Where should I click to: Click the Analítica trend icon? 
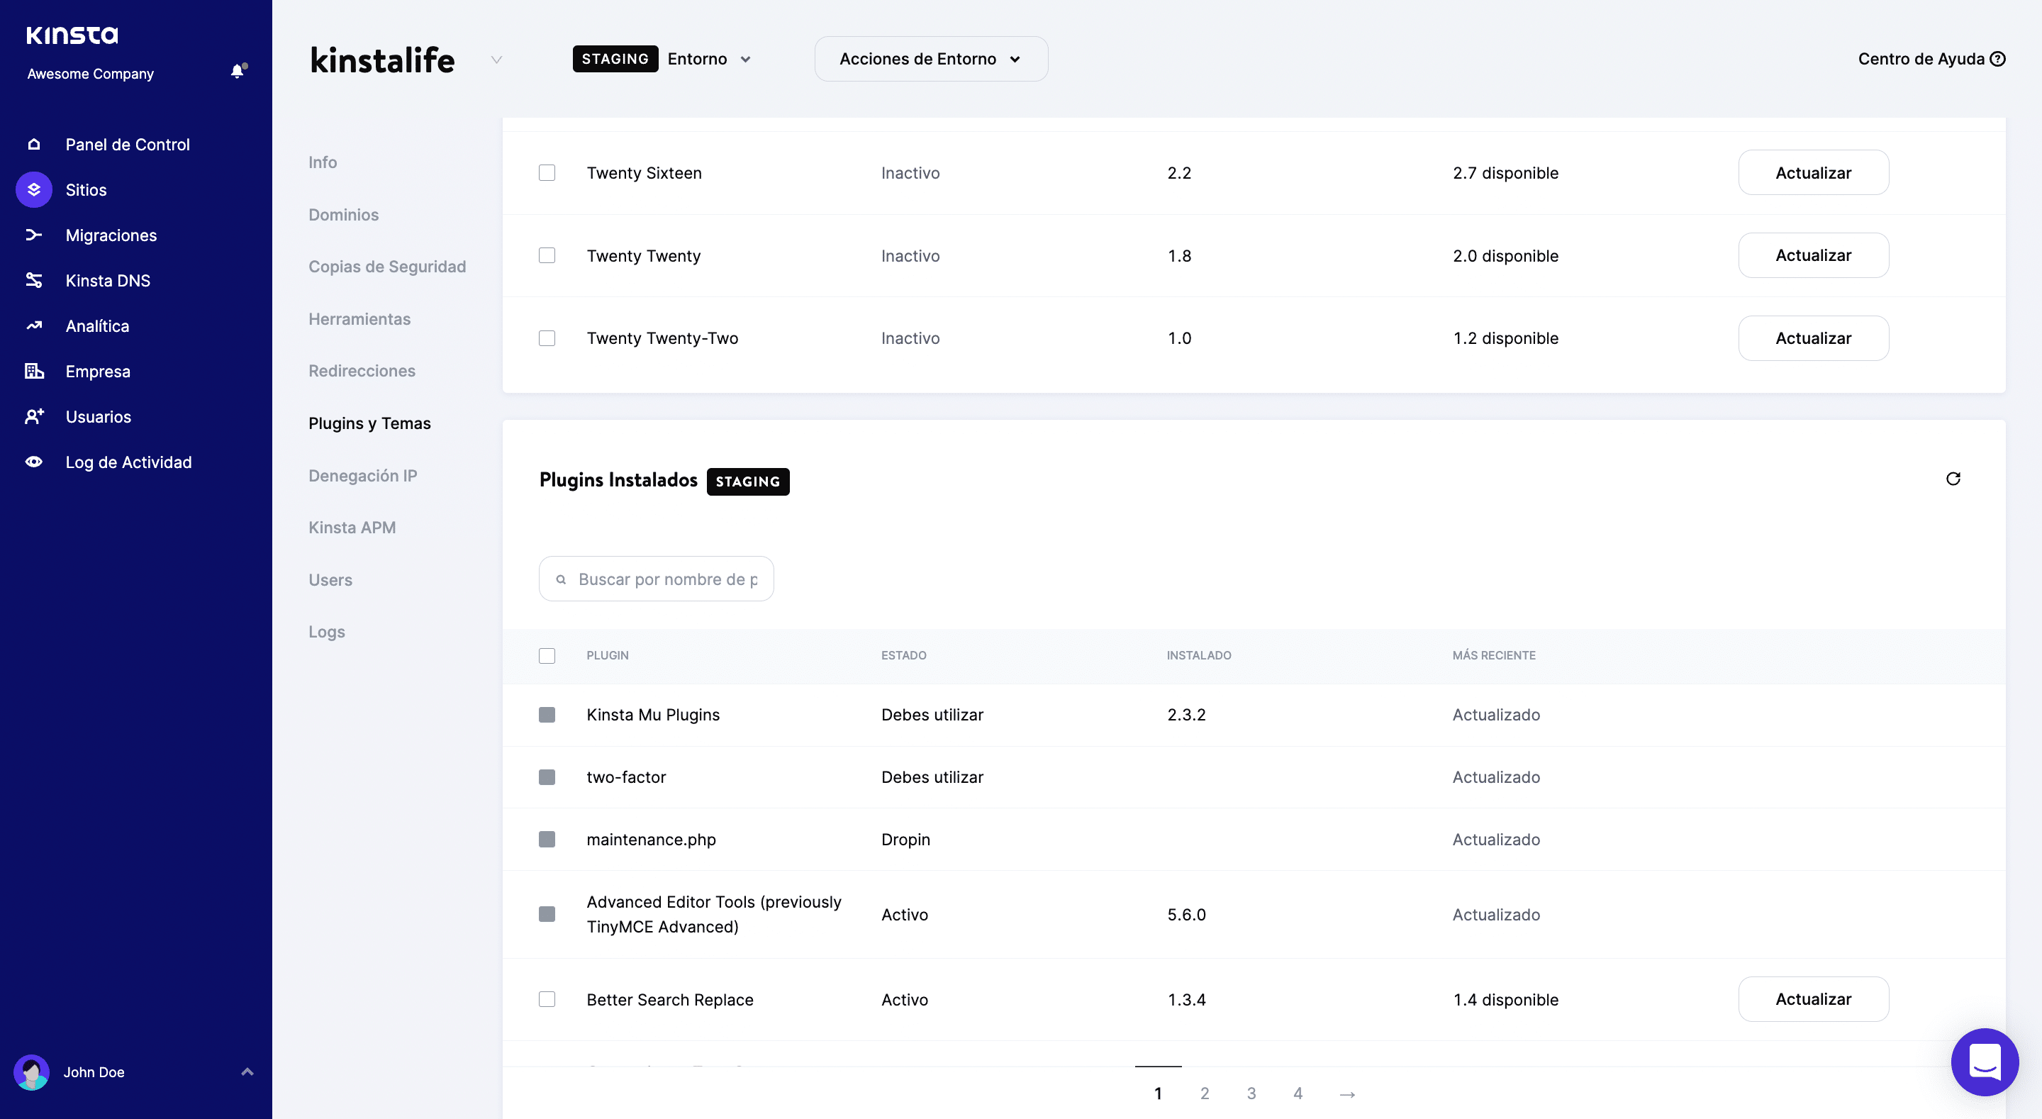pyautogui.click(x=34, y=325)
